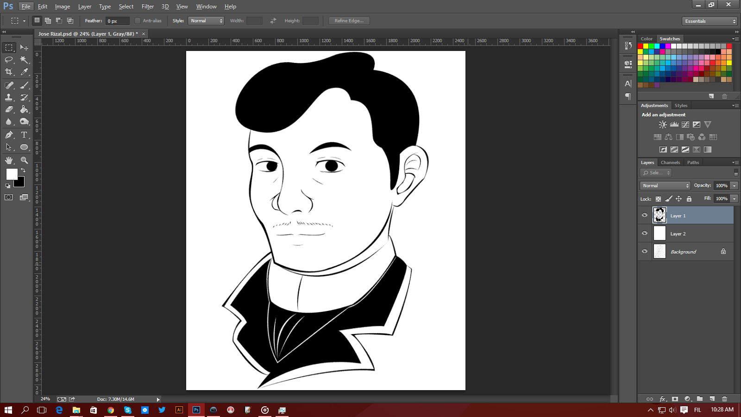741x417 pixels.
Task: Open the Fill slider dropdown
Action: click(x=734, y=199)
